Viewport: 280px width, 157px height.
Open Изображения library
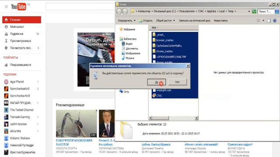(x=131, y=53)
